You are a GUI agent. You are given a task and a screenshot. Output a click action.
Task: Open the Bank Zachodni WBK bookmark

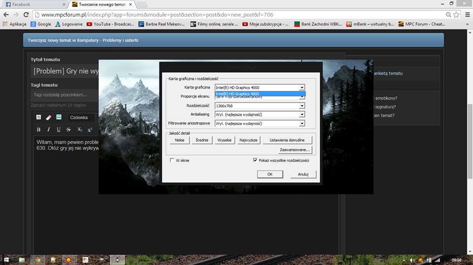pos(318,24)
